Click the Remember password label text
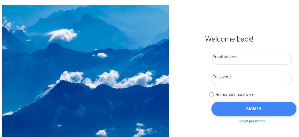299x137 pixels. click(x=235, y=95)
